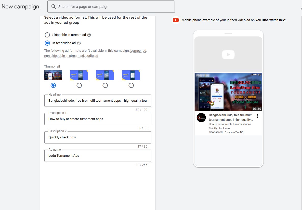Click the third blue thumbnail image
Viewport: 302px width, 210px height.
click(105, 75)
